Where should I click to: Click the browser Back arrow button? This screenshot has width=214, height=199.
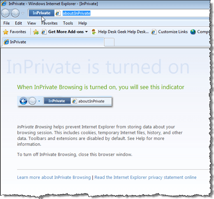pyautogui.click(x=5, y=13)
